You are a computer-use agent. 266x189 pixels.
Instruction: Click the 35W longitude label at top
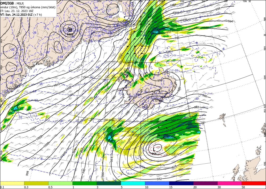click(78, 1)
